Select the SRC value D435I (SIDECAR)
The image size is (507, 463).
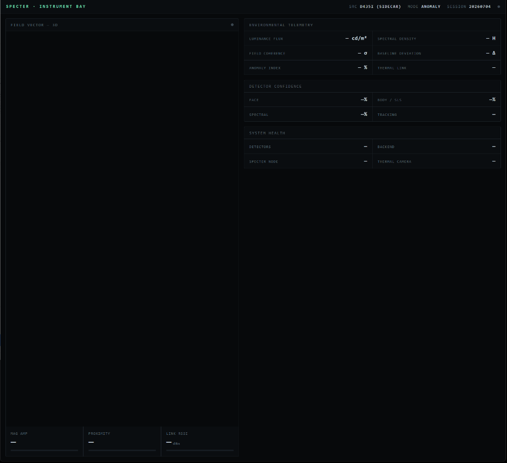click(x=380, y=6)
